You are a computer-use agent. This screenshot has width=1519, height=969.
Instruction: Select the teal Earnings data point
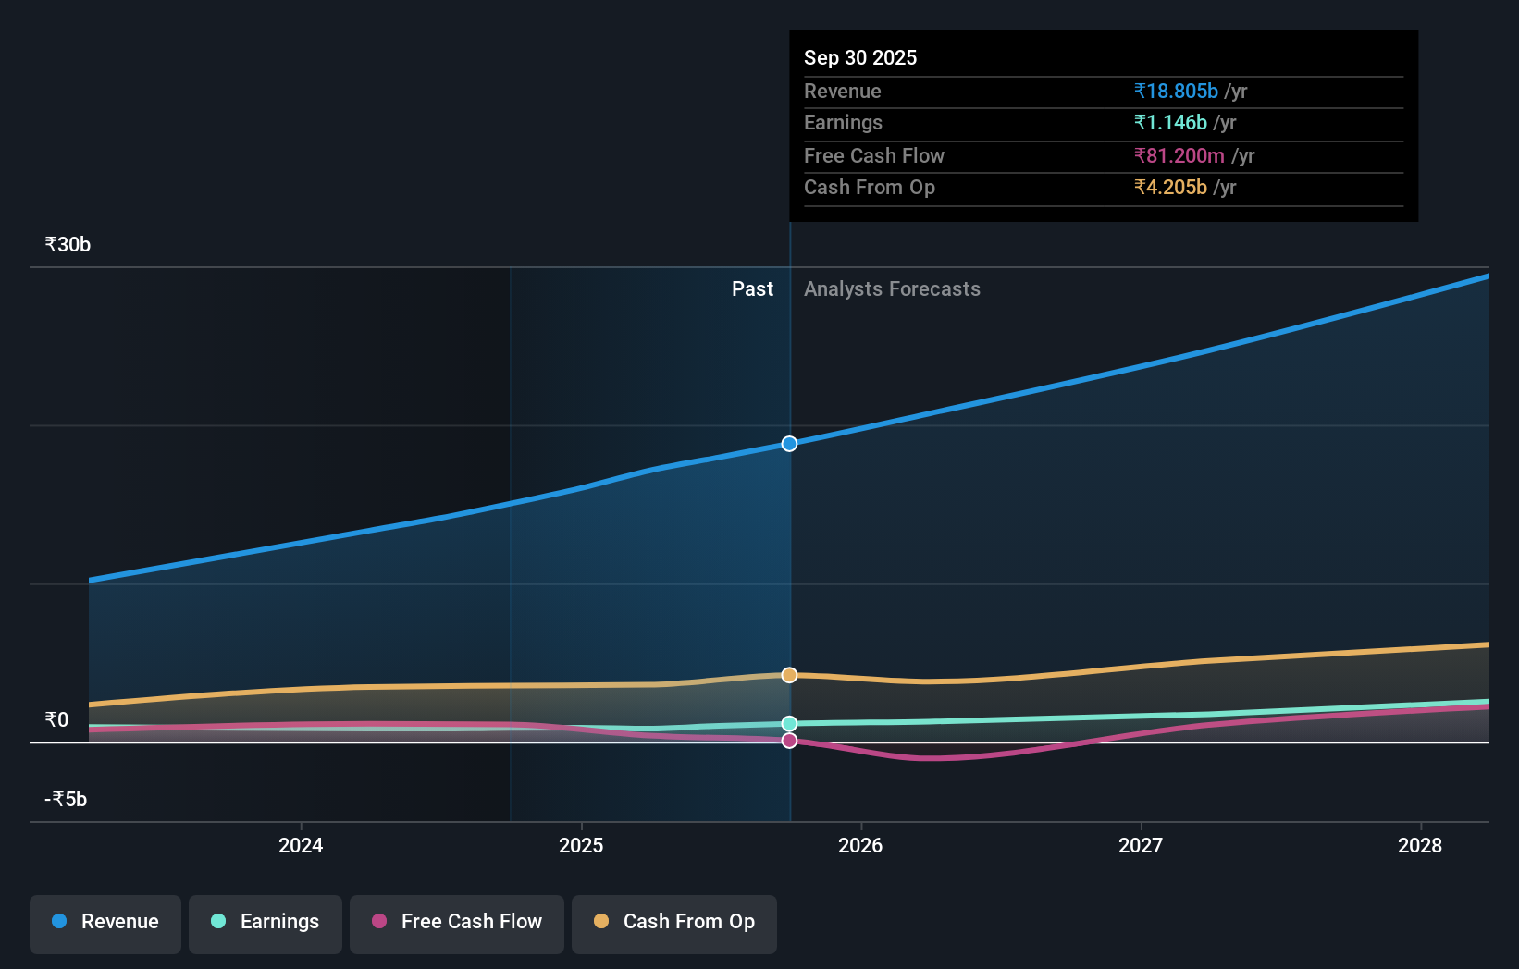coord(788,722)
